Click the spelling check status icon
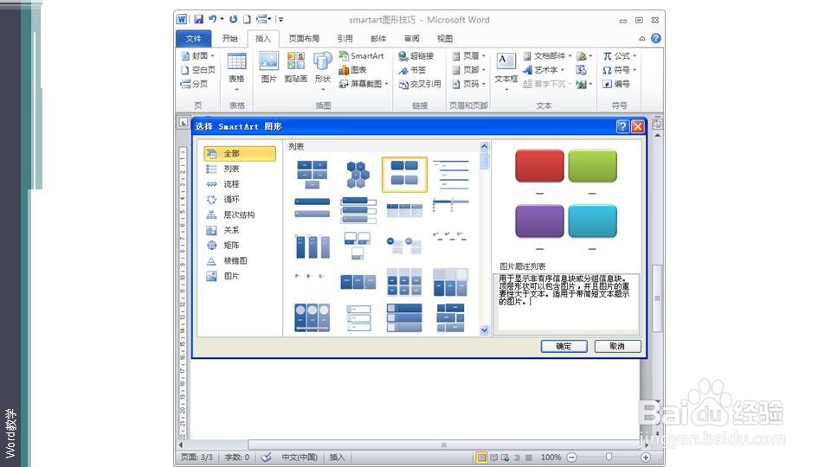The width and height of the screenshot is (831, 467). click(266, 457)
